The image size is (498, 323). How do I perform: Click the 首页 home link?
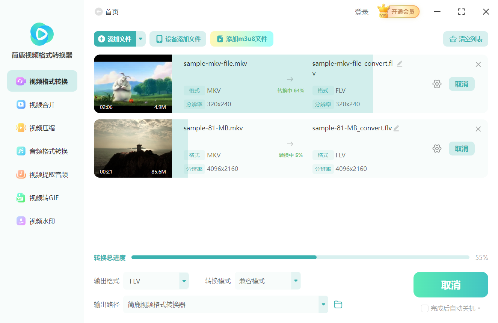112,12
